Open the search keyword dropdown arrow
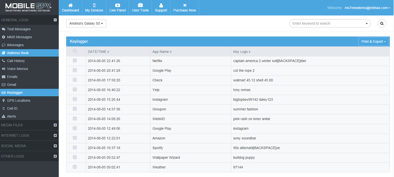The height and width of the screenshot is (177, 394). click(x=366, y=24)
